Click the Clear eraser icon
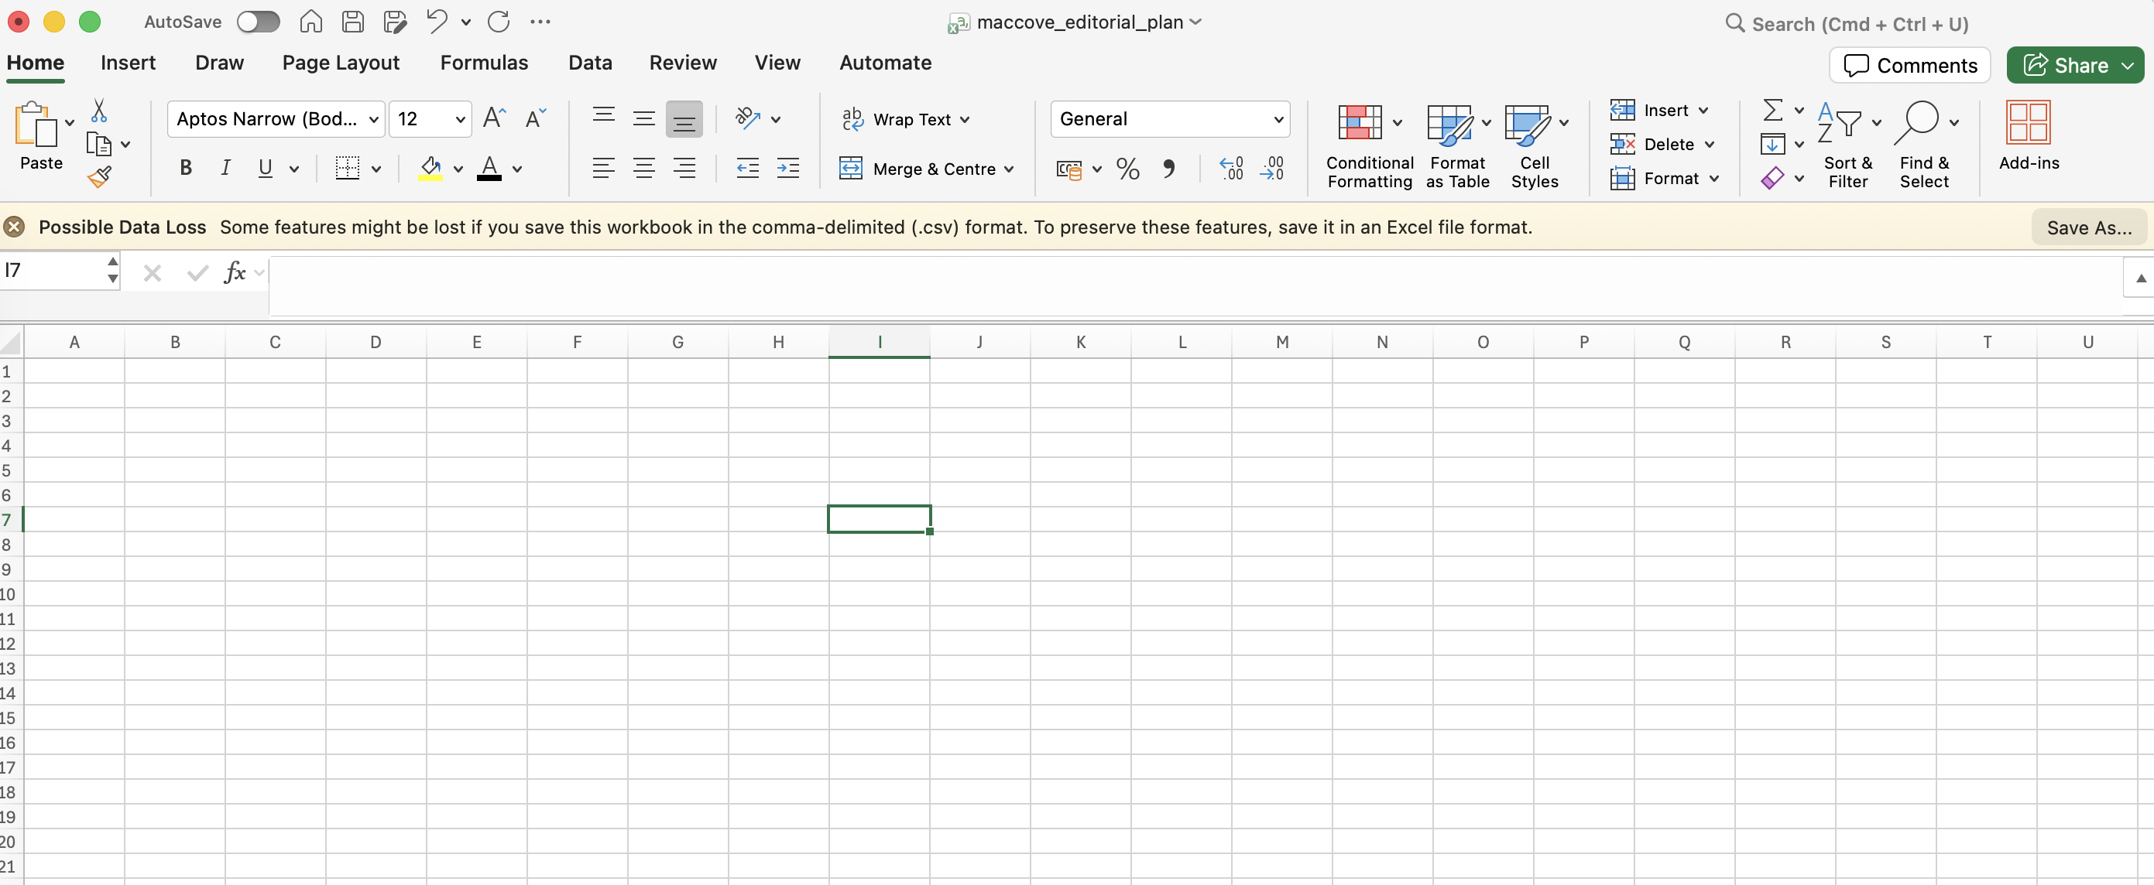This screenshot has width=2154, height=885. [x=1772, y=179]
